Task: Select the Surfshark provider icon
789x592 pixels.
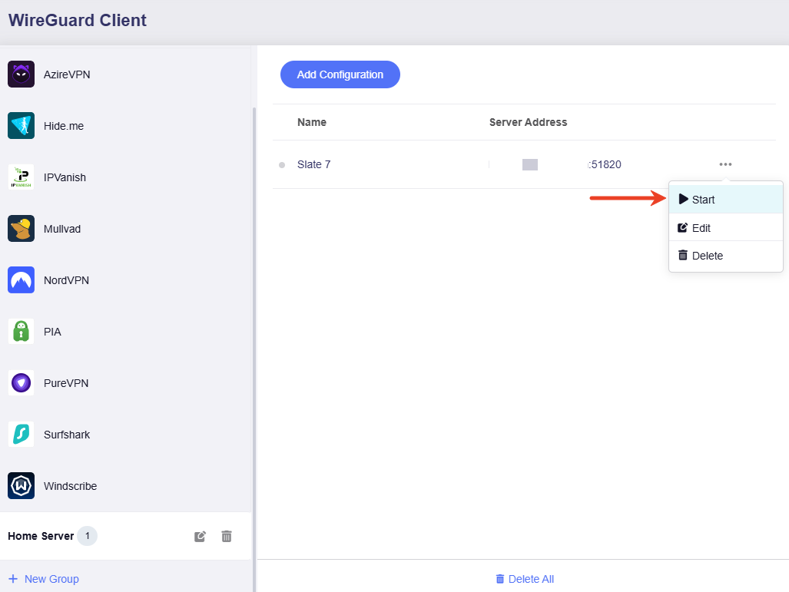Action: [x=21, y=434]
